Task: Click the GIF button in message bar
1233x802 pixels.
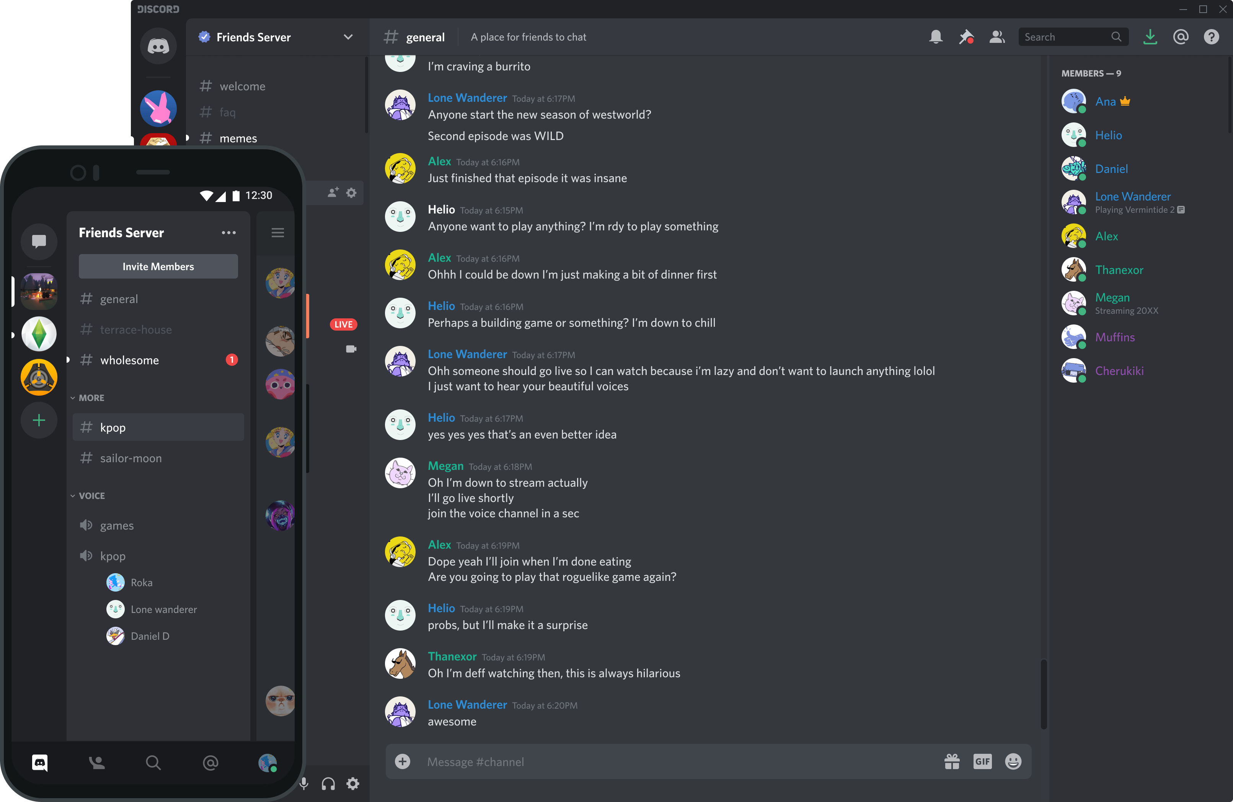Action: (982, 761)
